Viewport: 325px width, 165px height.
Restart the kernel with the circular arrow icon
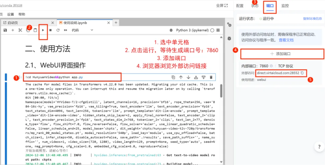click(x=58, y=30)
